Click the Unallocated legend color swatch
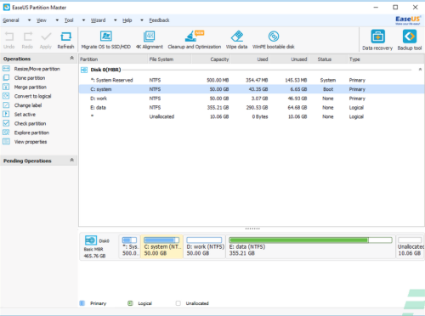This screenshot has width=425, height=316. pyautogui.click(x=178, y=303)
